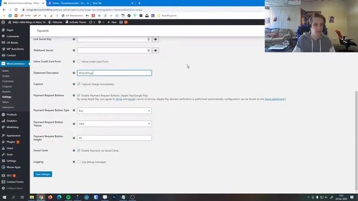Open Pages in the WordPress sidebar
Image resolution: width=358 pixels, height=201 pixels.
click(x=10, y=30)
